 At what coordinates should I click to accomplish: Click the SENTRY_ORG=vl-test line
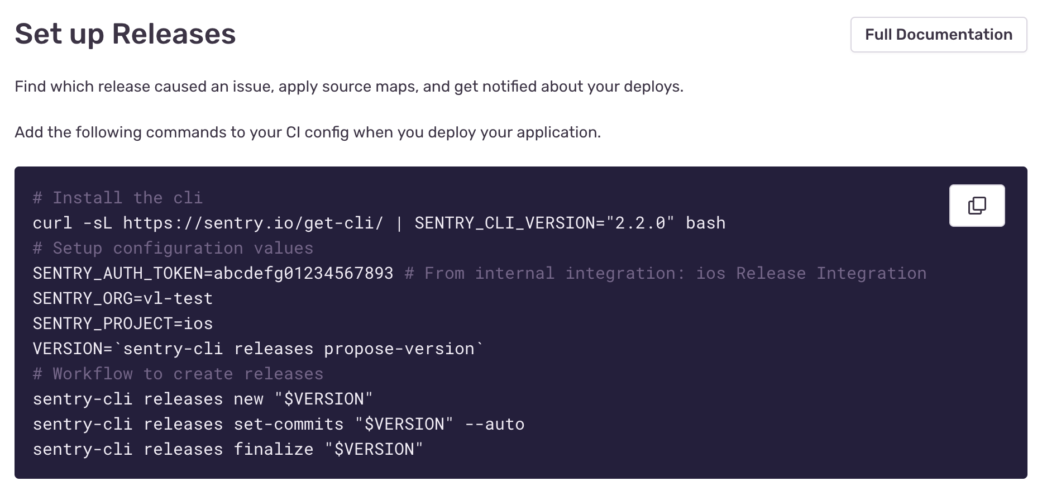(122, 298)
